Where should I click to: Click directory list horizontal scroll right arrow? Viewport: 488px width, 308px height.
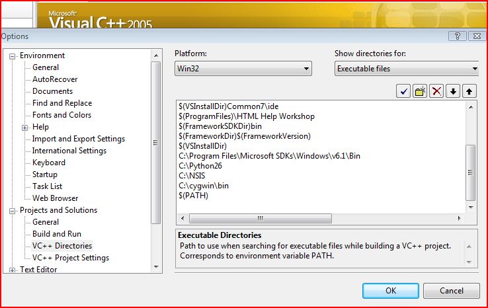pyautogui.click(x=460, y=218)
